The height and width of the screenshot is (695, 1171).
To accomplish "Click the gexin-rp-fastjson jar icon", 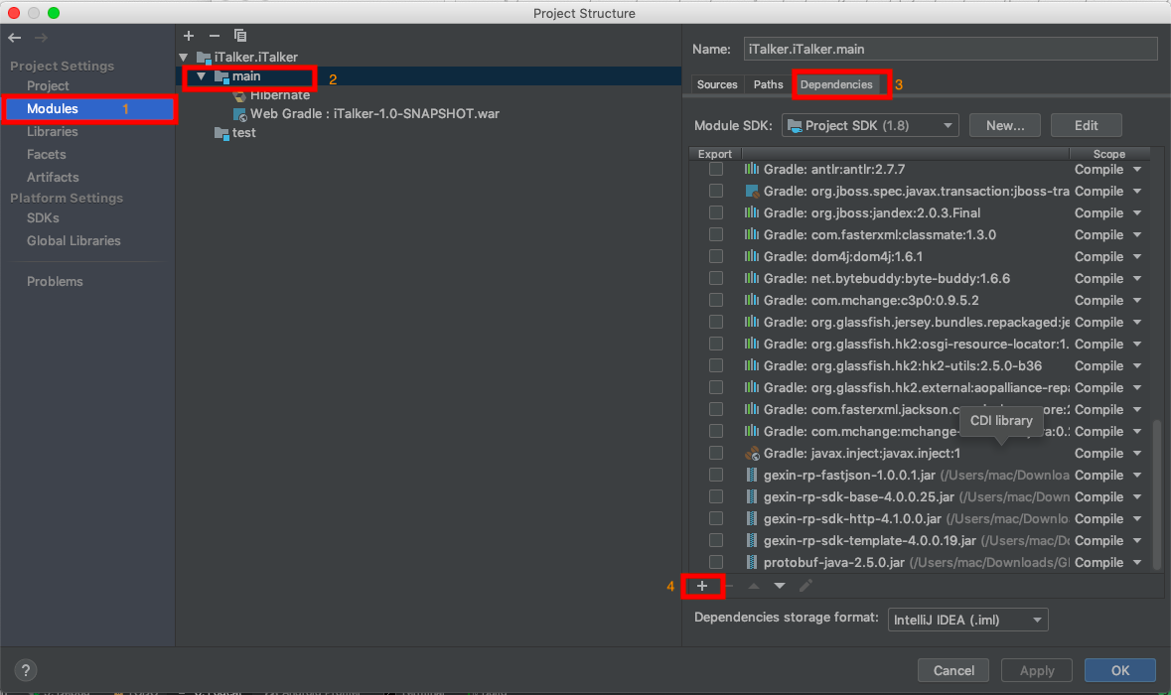I will (752, 475).
